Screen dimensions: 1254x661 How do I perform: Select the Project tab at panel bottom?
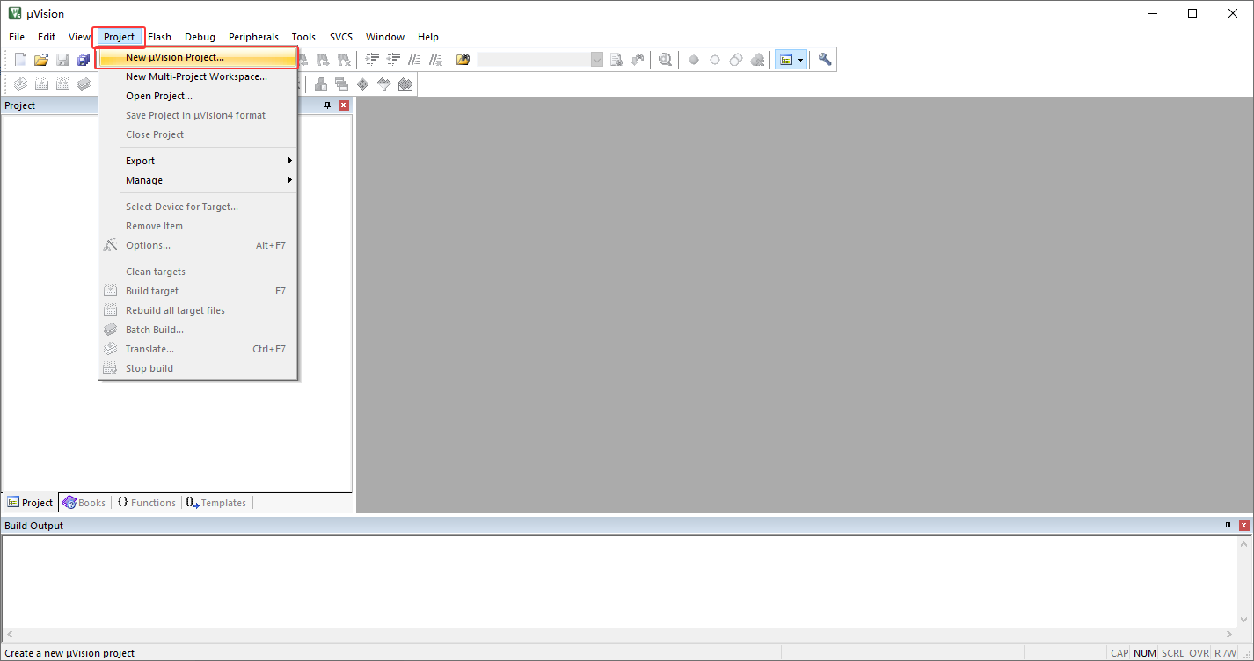click(30, 503)
